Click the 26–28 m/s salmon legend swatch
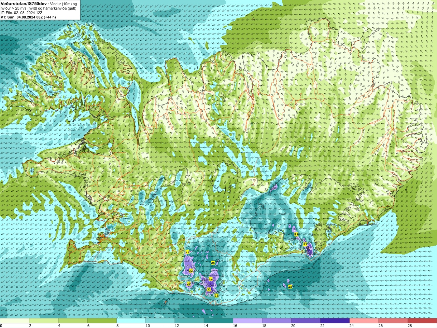Image resolution: width=437 pixels, height=328 pixels. coord(393,321)
